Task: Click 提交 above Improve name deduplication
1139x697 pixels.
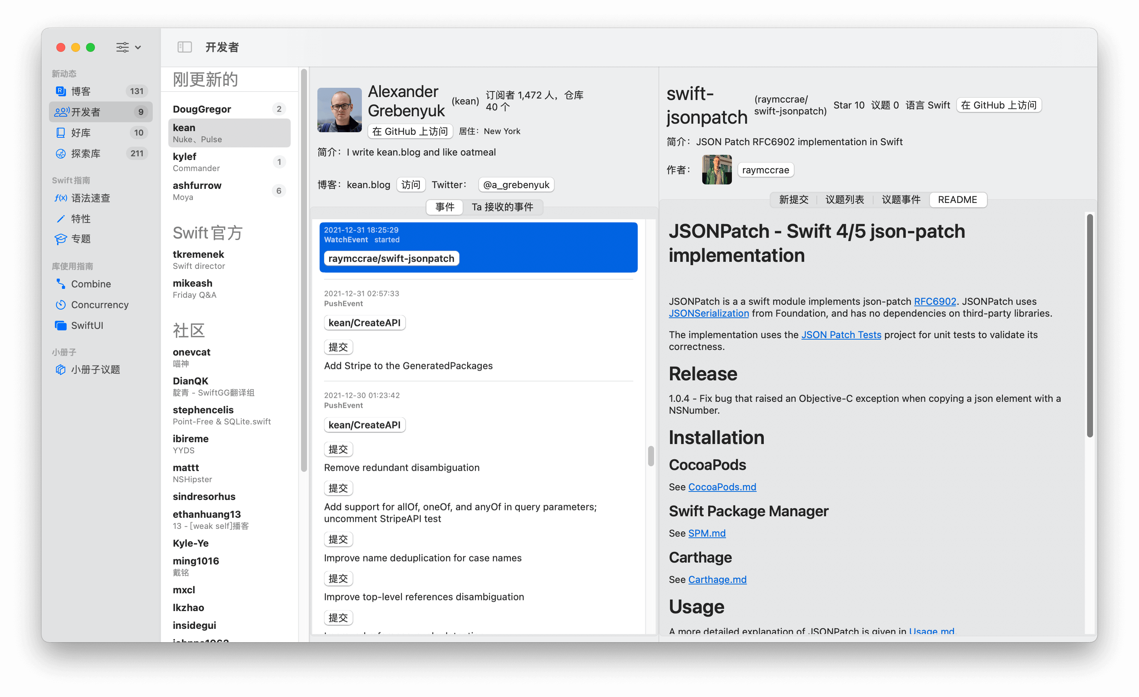Action: click(338, 539)
